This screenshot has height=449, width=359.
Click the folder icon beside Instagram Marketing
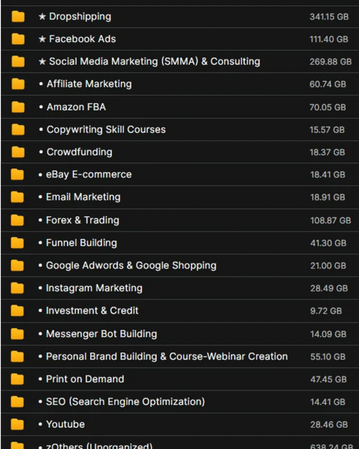[17, 288]
